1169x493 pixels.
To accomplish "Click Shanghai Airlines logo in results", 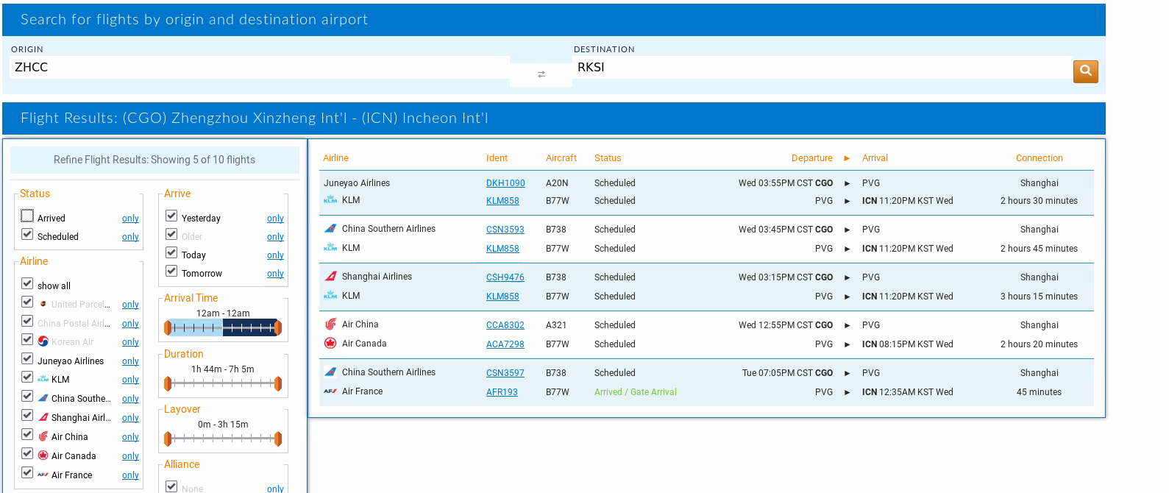I will pyautogui.click(x=330, y=277).
